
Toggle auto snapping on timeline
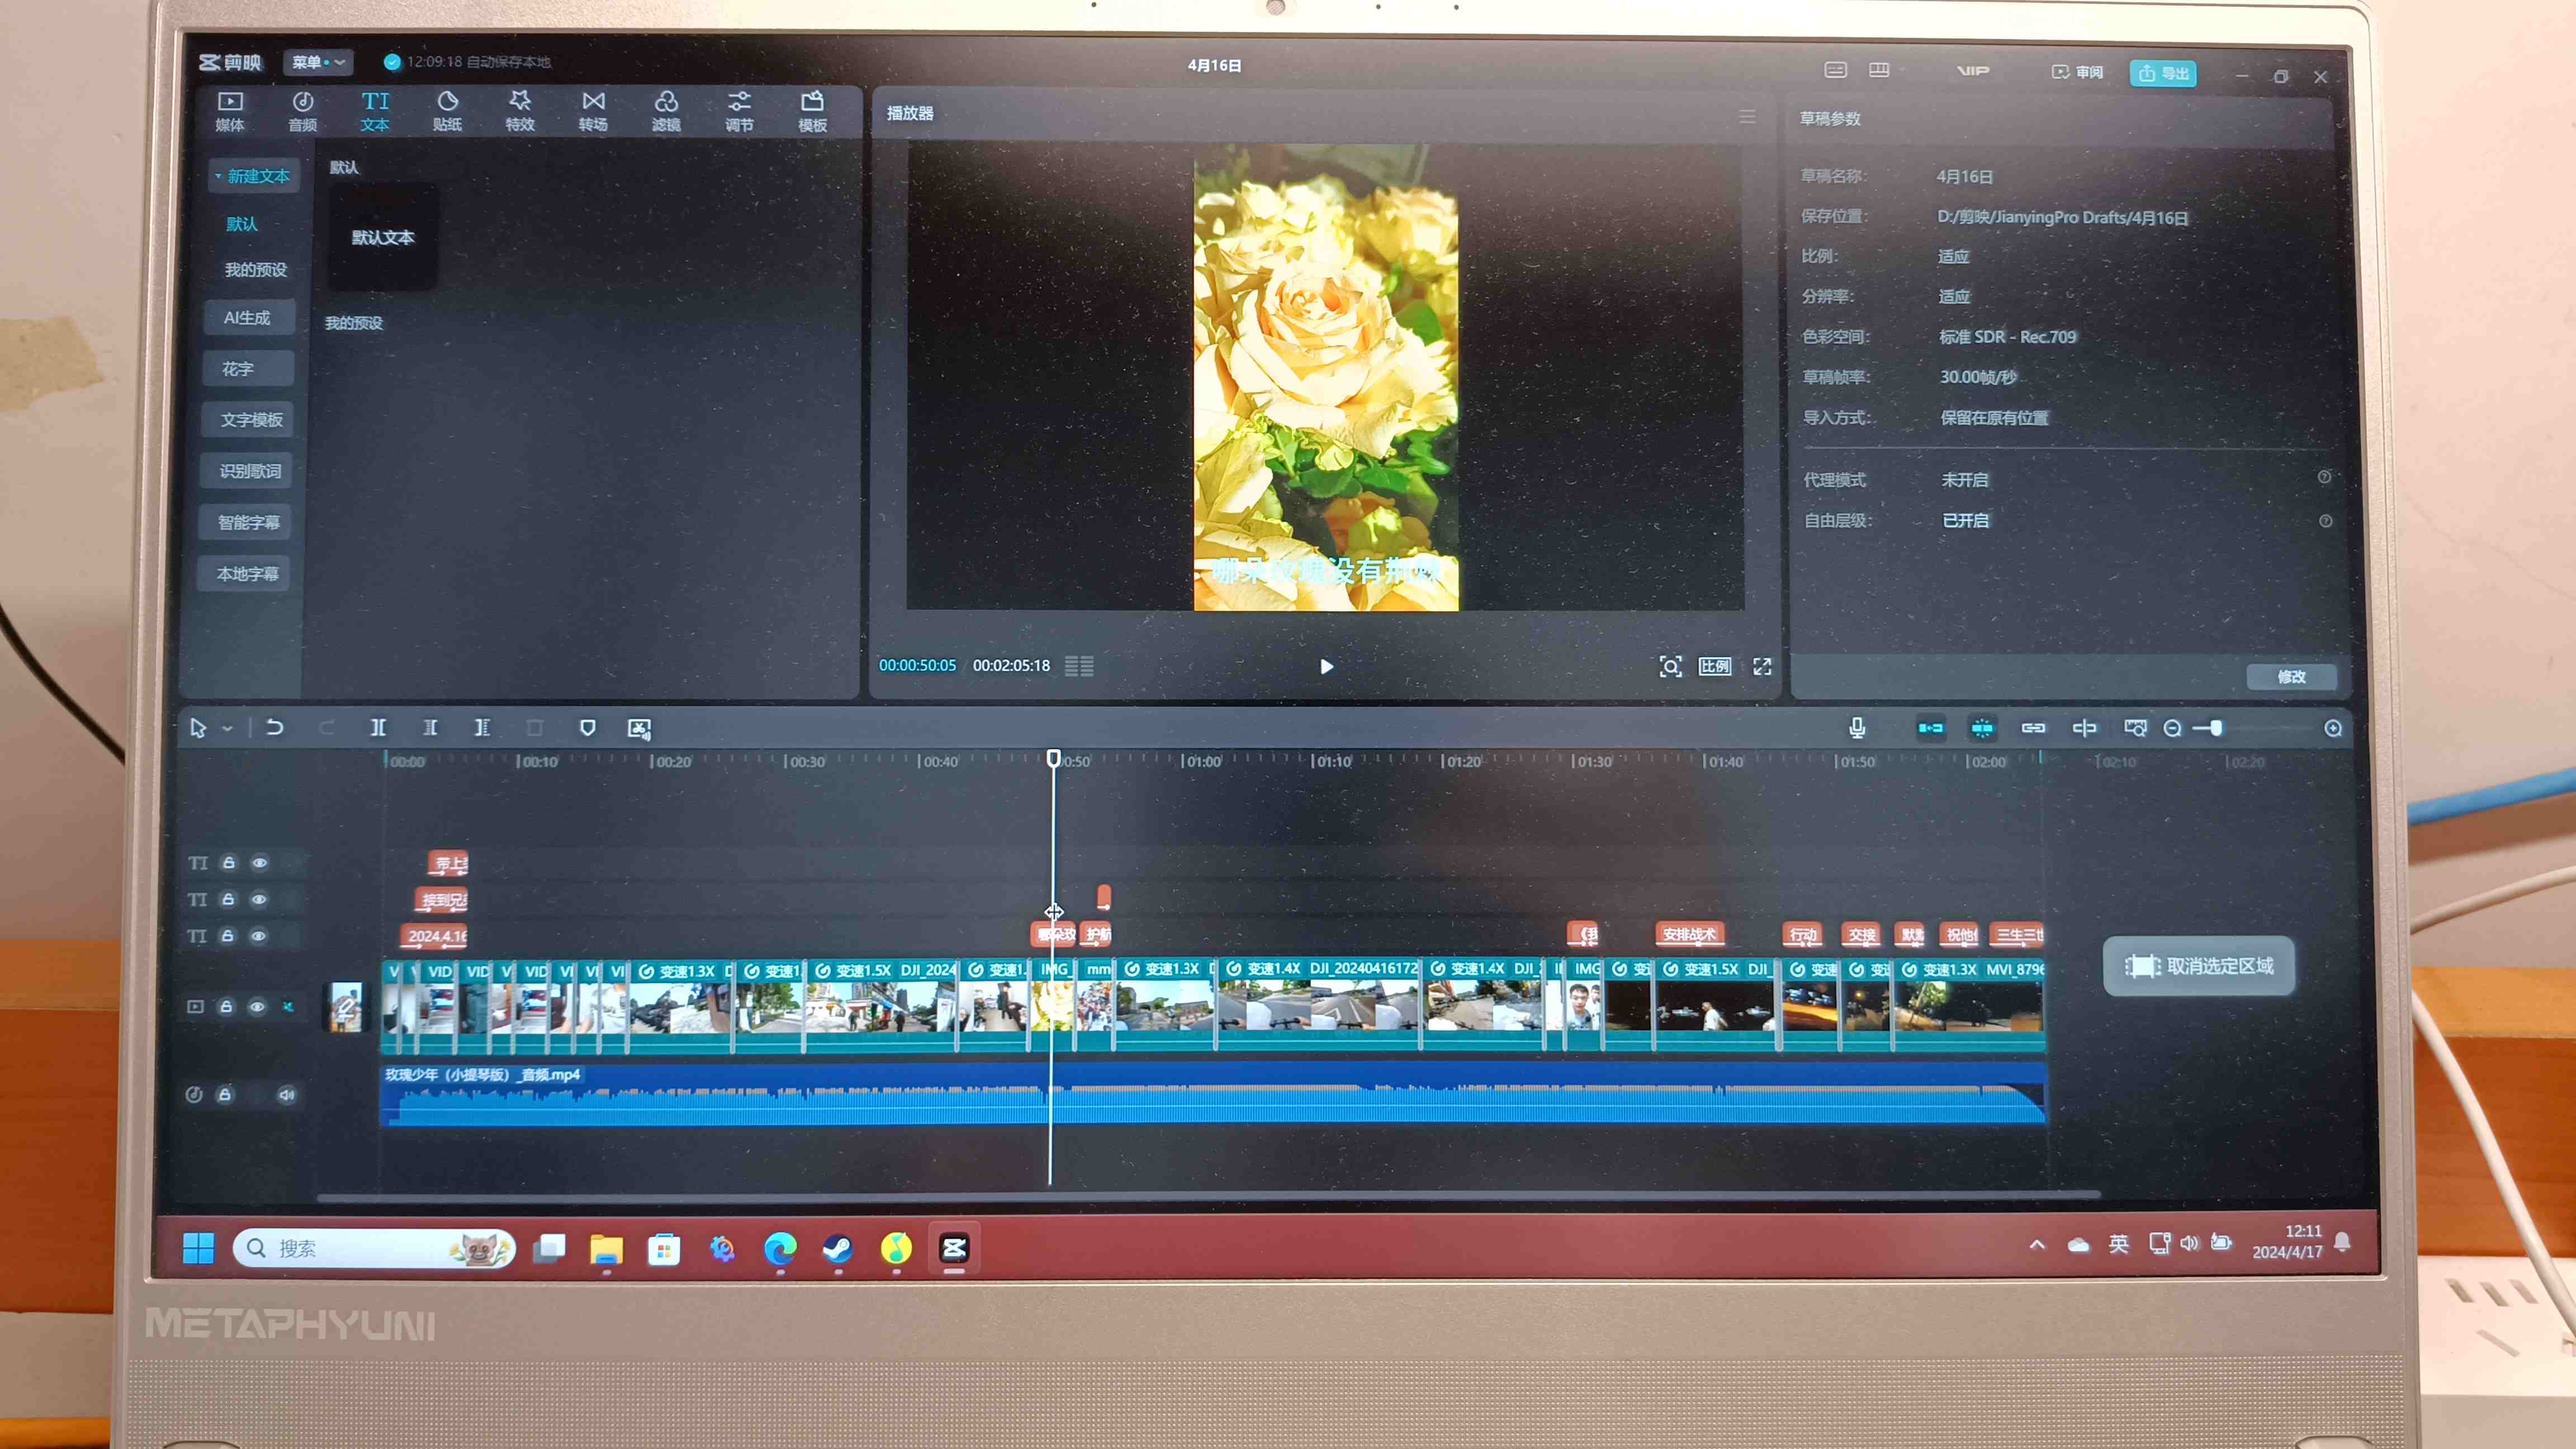pyautogui.click(x=1982, y=728)
